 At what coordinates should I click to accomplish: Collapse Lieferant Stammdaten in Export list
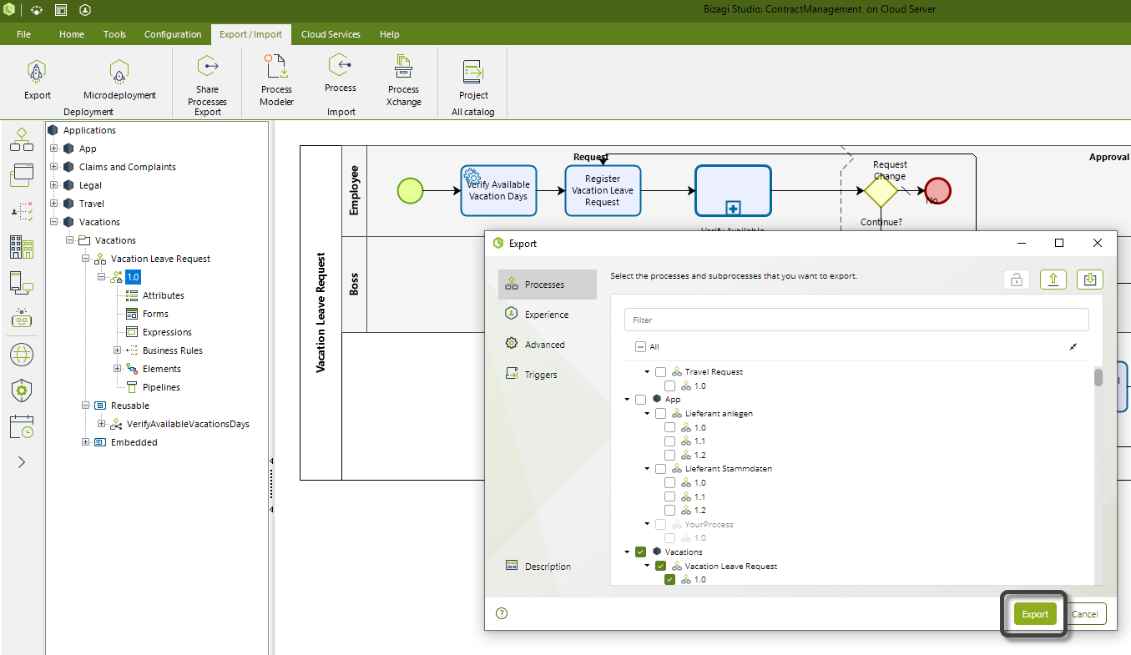(x=647, y=469)
